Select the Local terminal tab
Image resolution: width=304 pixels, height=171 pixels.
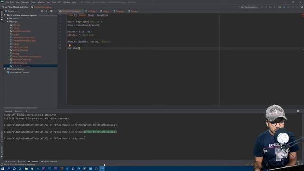click(x=18, y=111)
